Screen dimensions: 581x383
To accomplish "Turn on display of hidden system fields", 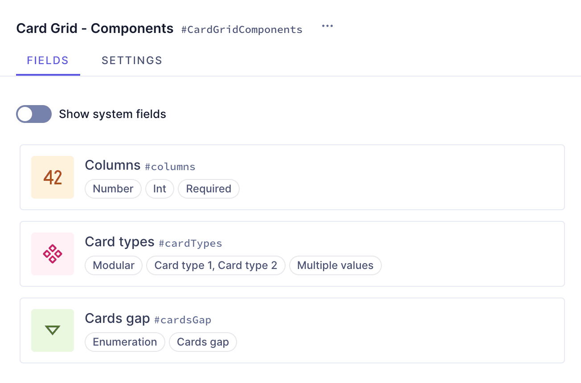I will pyautogui.click(x=34, y=114).
